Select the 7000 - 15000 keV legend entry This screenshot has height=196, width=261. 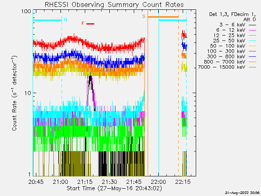[x=227, y=67]
